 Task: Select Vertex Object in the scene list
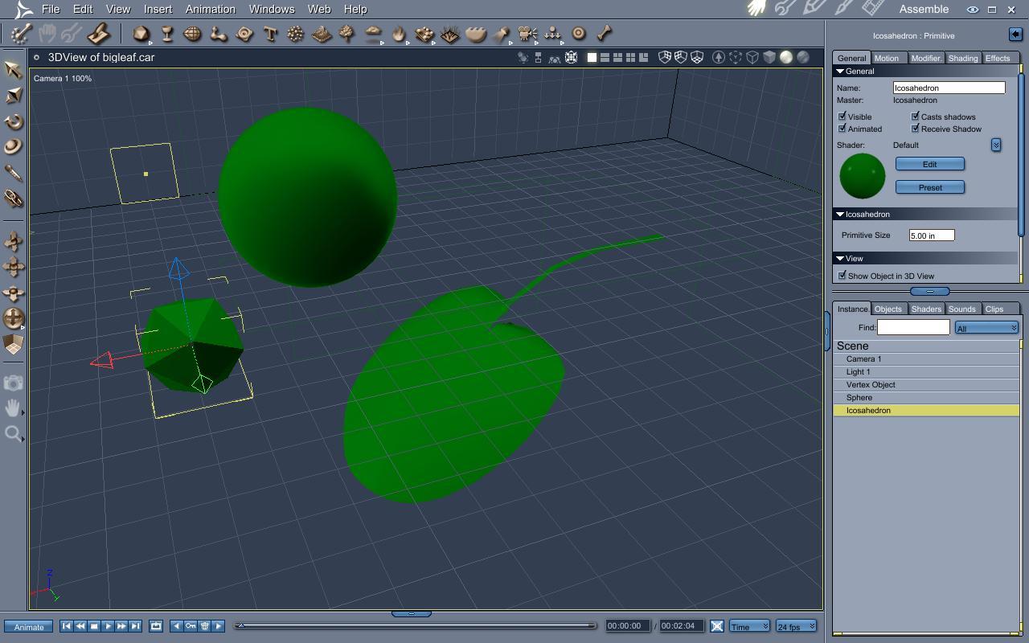point(926,385)
